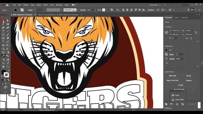Open the Effect menu

tap(46, 5)
